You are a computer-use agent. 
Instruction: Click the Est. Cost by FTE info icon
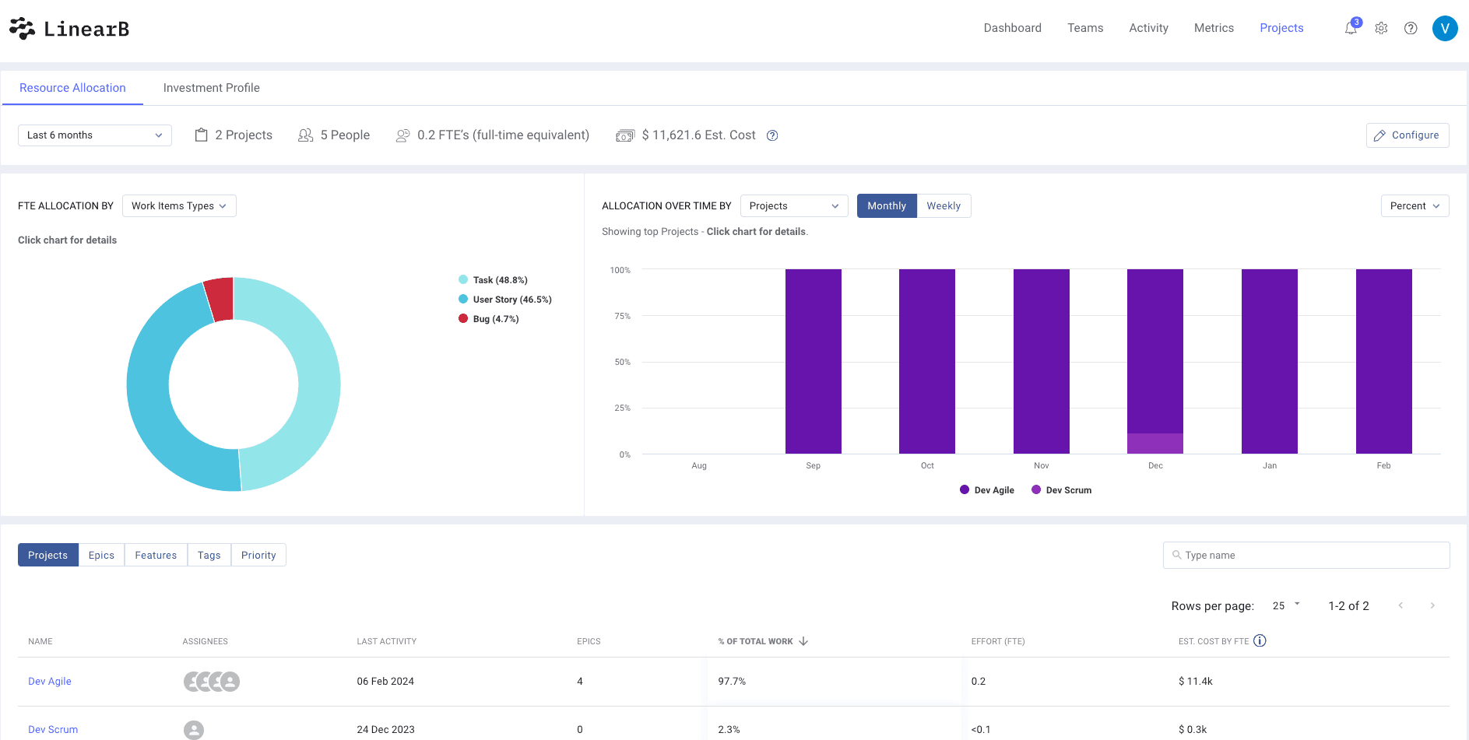[1260, 640]
